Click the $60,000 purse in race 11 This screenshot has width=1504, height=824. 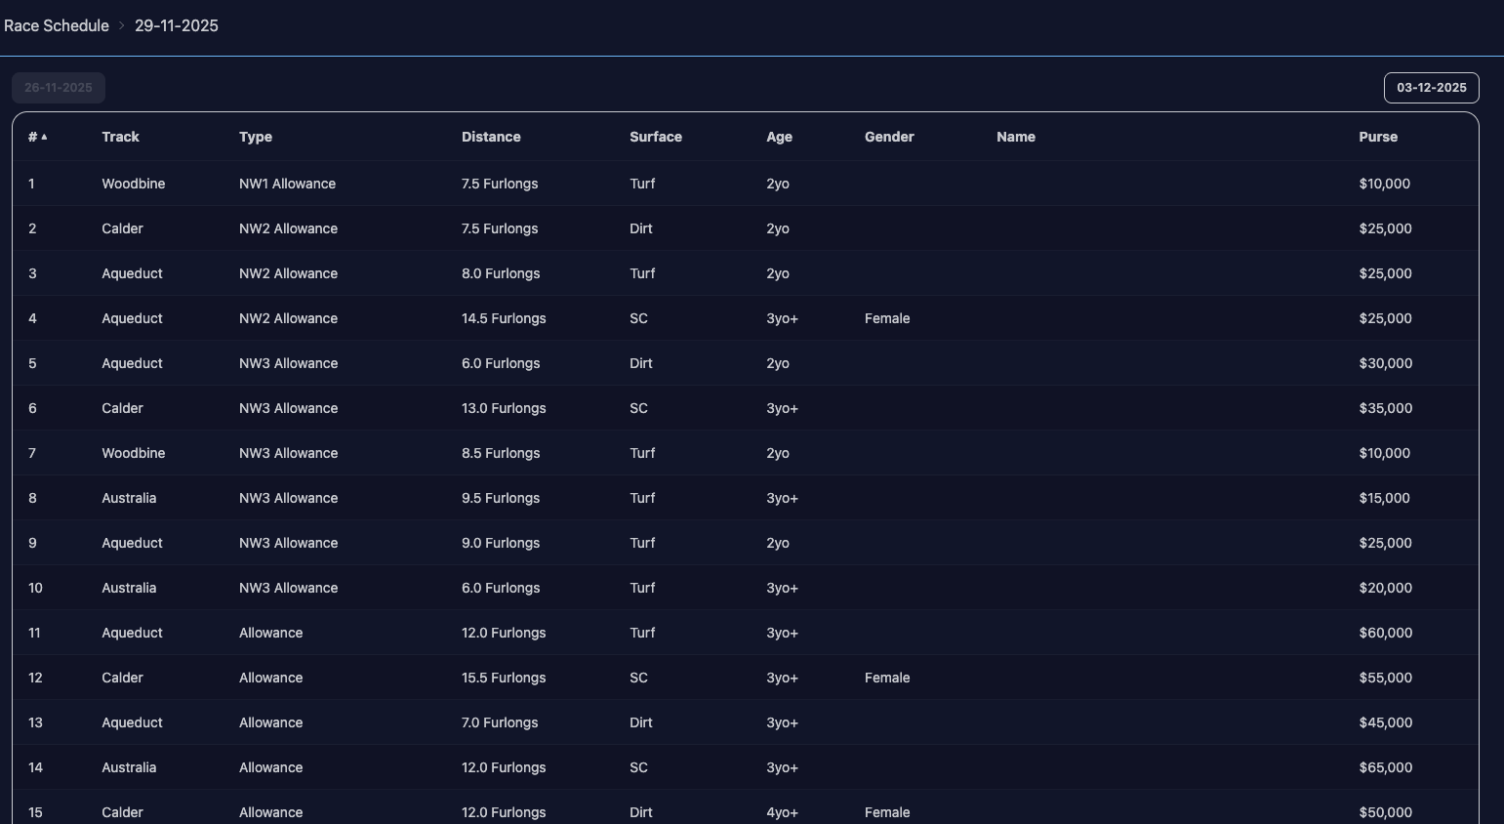[x=1386, y=633]
